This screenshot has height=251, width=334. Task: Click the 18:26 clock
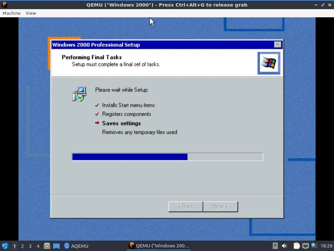coord(326,246)
